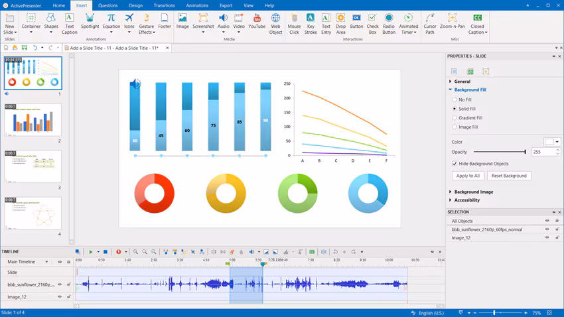Click the background color swatch
Viewport: 564px width, 317px height.
[549, 142]
